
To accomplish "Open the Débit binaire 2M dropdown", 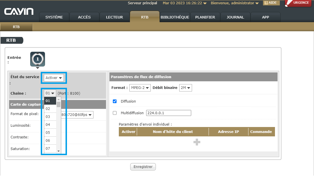I will coord(185,88).
